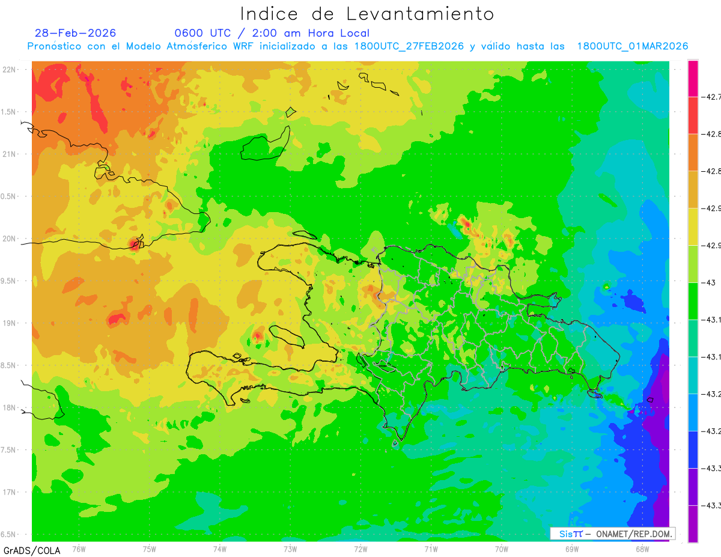Select the '73W' longitude label
721x557 pixels.
coord(290,549)
